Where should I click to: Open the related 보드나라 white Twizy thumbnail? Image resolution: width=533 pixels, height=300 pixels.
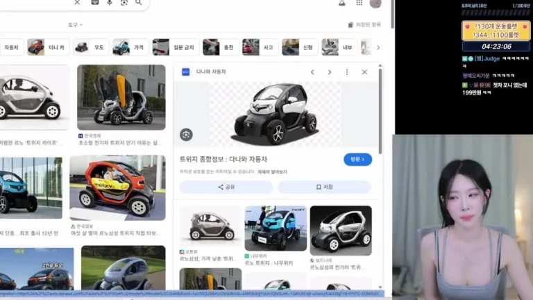click(x=341, y=231)
